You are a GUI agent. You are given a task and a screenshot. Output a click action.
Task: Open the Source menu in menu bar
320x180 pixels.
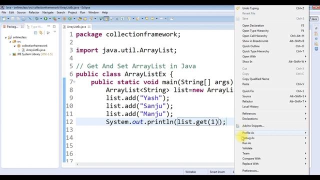[x=21, y=12]
